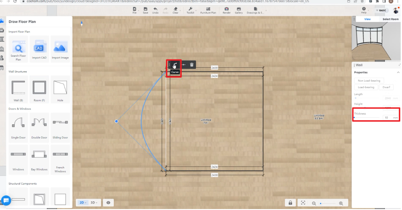
Task: Open the 3D view dropdown
Action: tap(94, 203)
